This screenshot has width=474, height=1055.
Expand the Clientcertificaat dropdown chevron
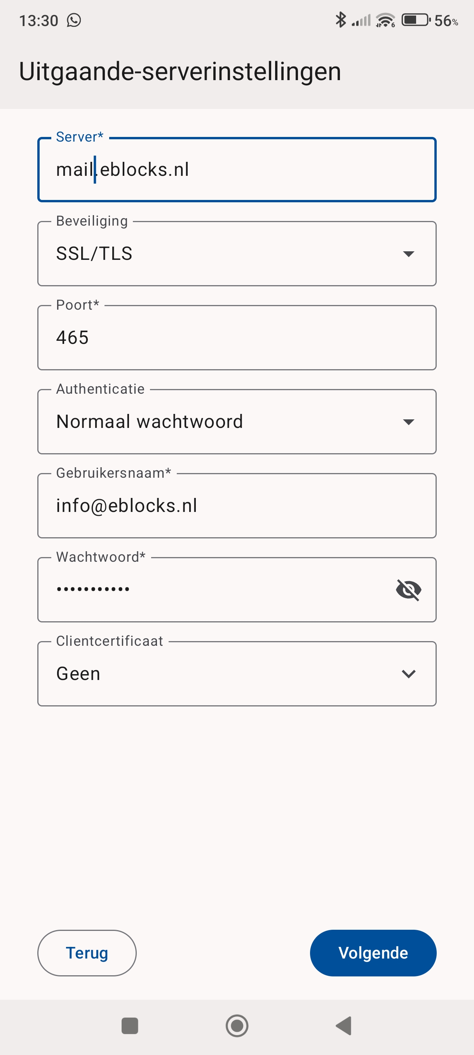pyautogui.click(x=408, y=674)
